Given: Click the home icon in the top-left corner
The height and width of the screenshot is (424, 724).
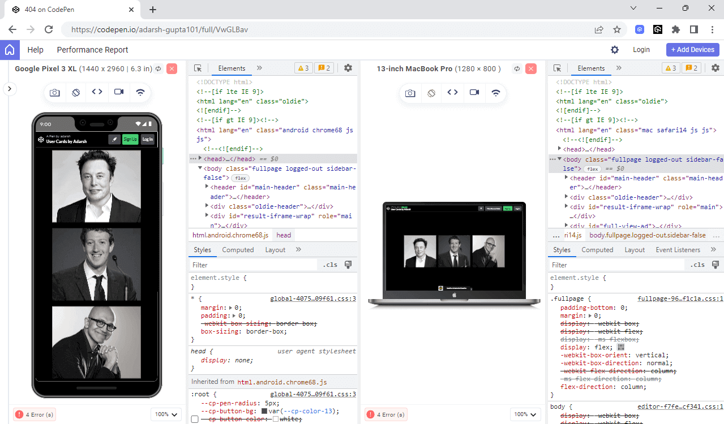Looking at the screenshot, I should pos(10,50).
